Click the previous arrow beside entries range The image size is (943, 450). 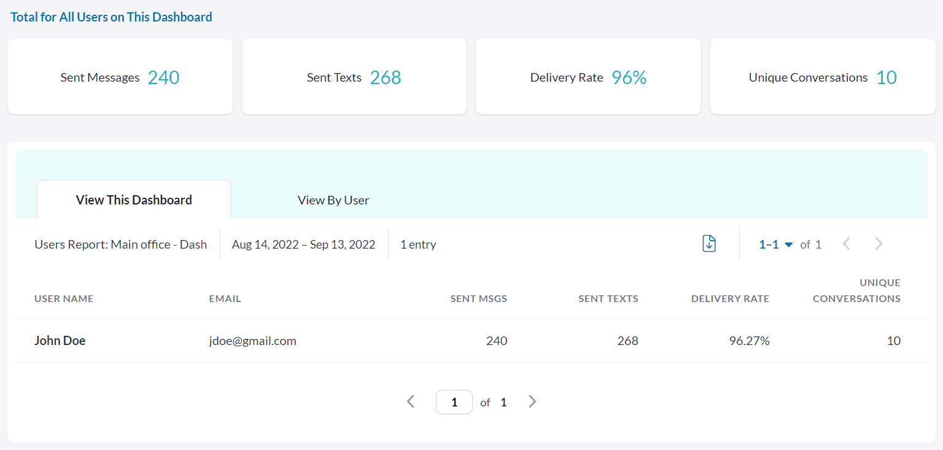847,244
